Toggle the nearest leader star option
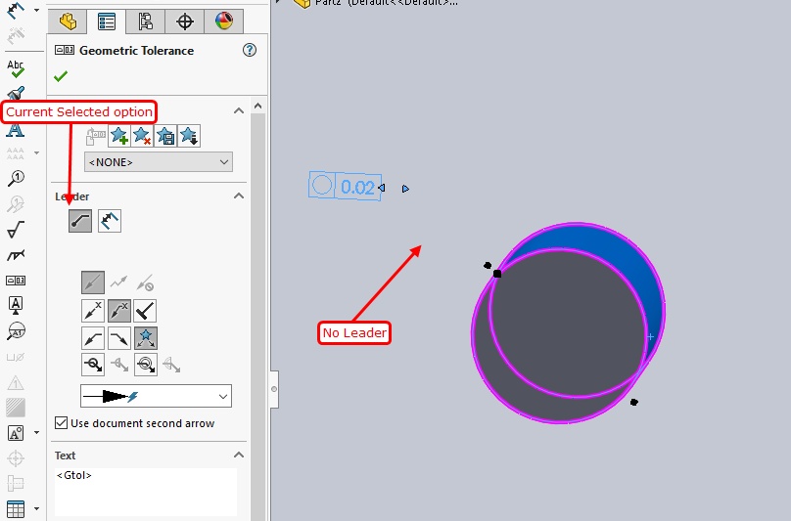This screenshot has height=521, width=791. click(145, 338)
